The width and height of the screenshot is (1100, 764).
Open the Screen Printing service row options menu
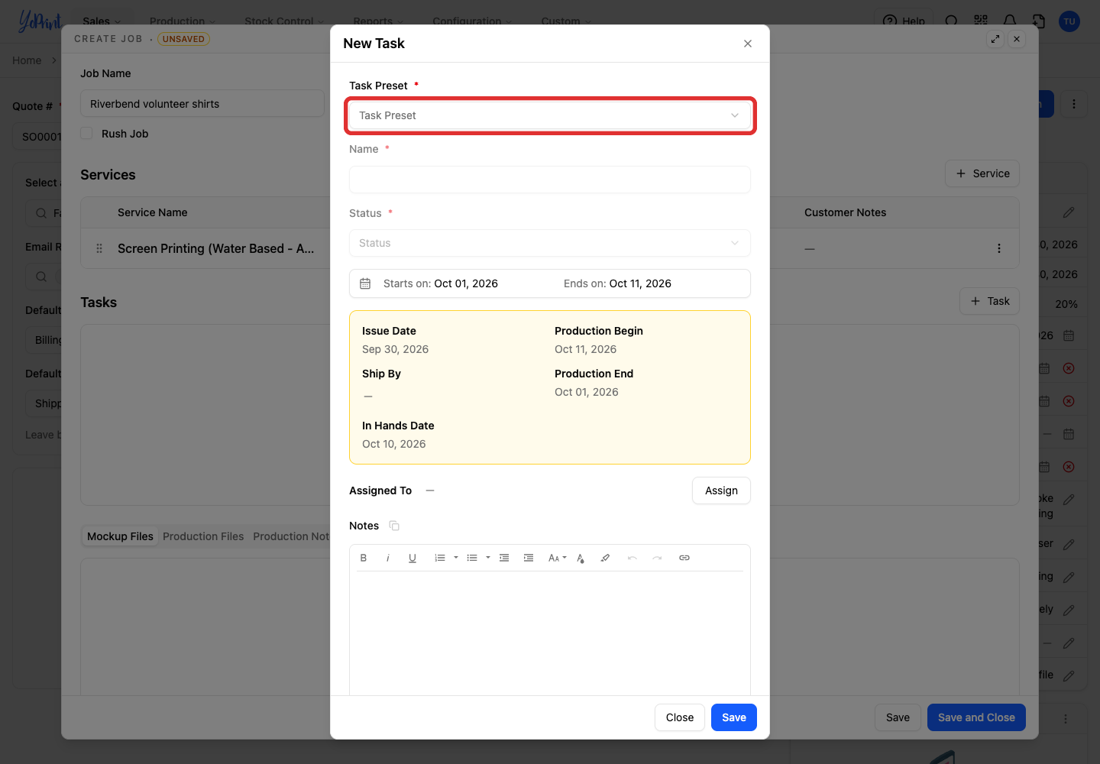(x=999, y=248)
